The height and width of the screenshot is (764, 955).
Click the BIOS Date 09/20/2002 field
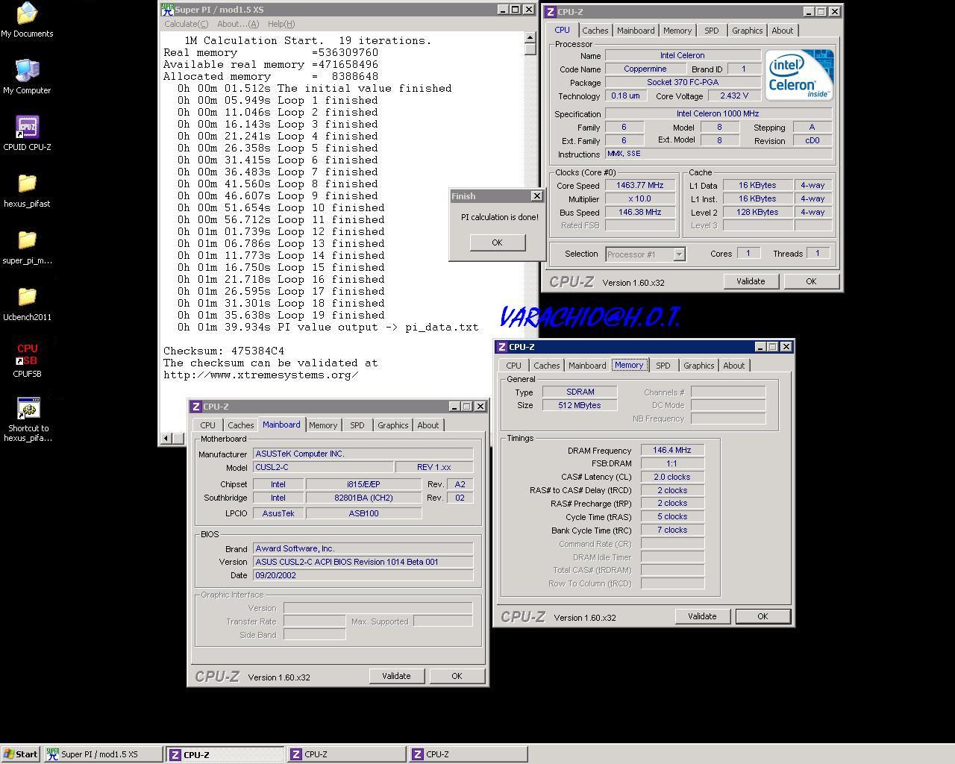point(363,575)
